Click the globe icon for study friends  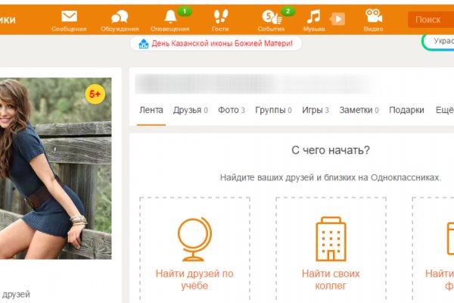194,238
